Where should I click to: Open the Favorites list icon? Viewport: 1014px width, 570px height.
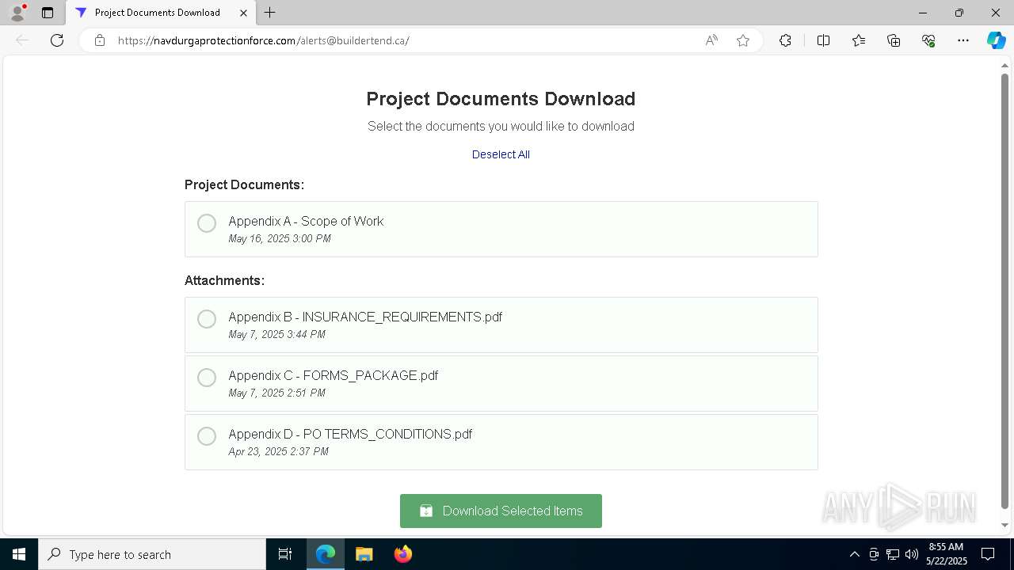859,40
